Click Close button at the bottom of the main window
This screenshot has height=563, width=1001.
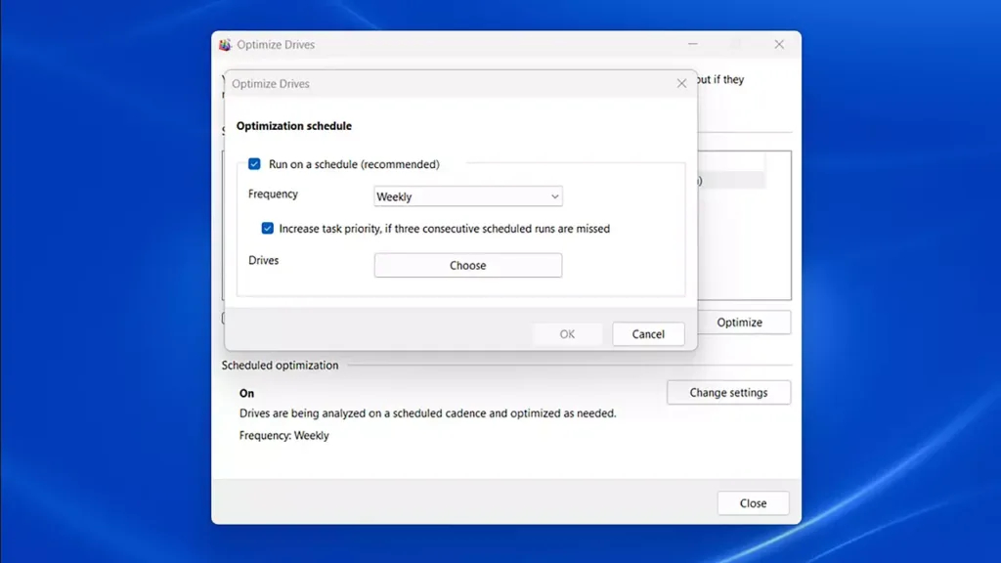point(753,503)
